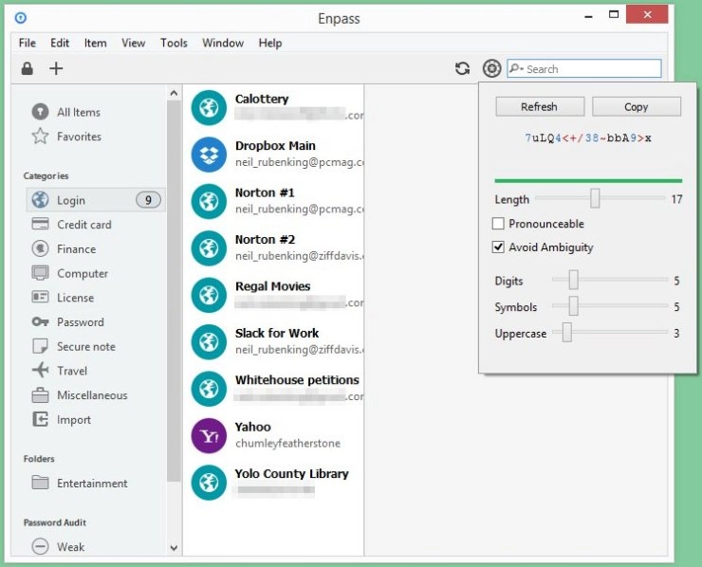Click the Calottery globe icon

coord(209,107)
